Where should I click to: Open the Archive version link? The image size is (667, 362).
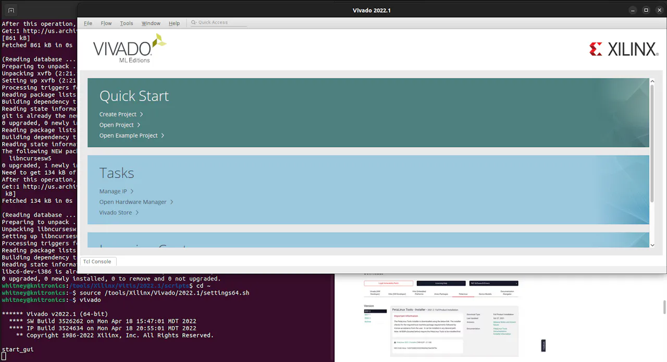pos(367,321)
